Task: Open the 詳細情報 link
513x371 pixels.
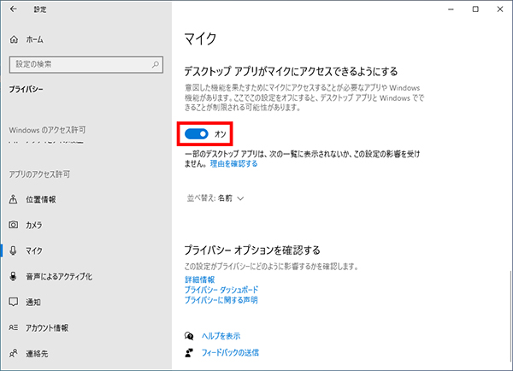Action: click(200, 280)
